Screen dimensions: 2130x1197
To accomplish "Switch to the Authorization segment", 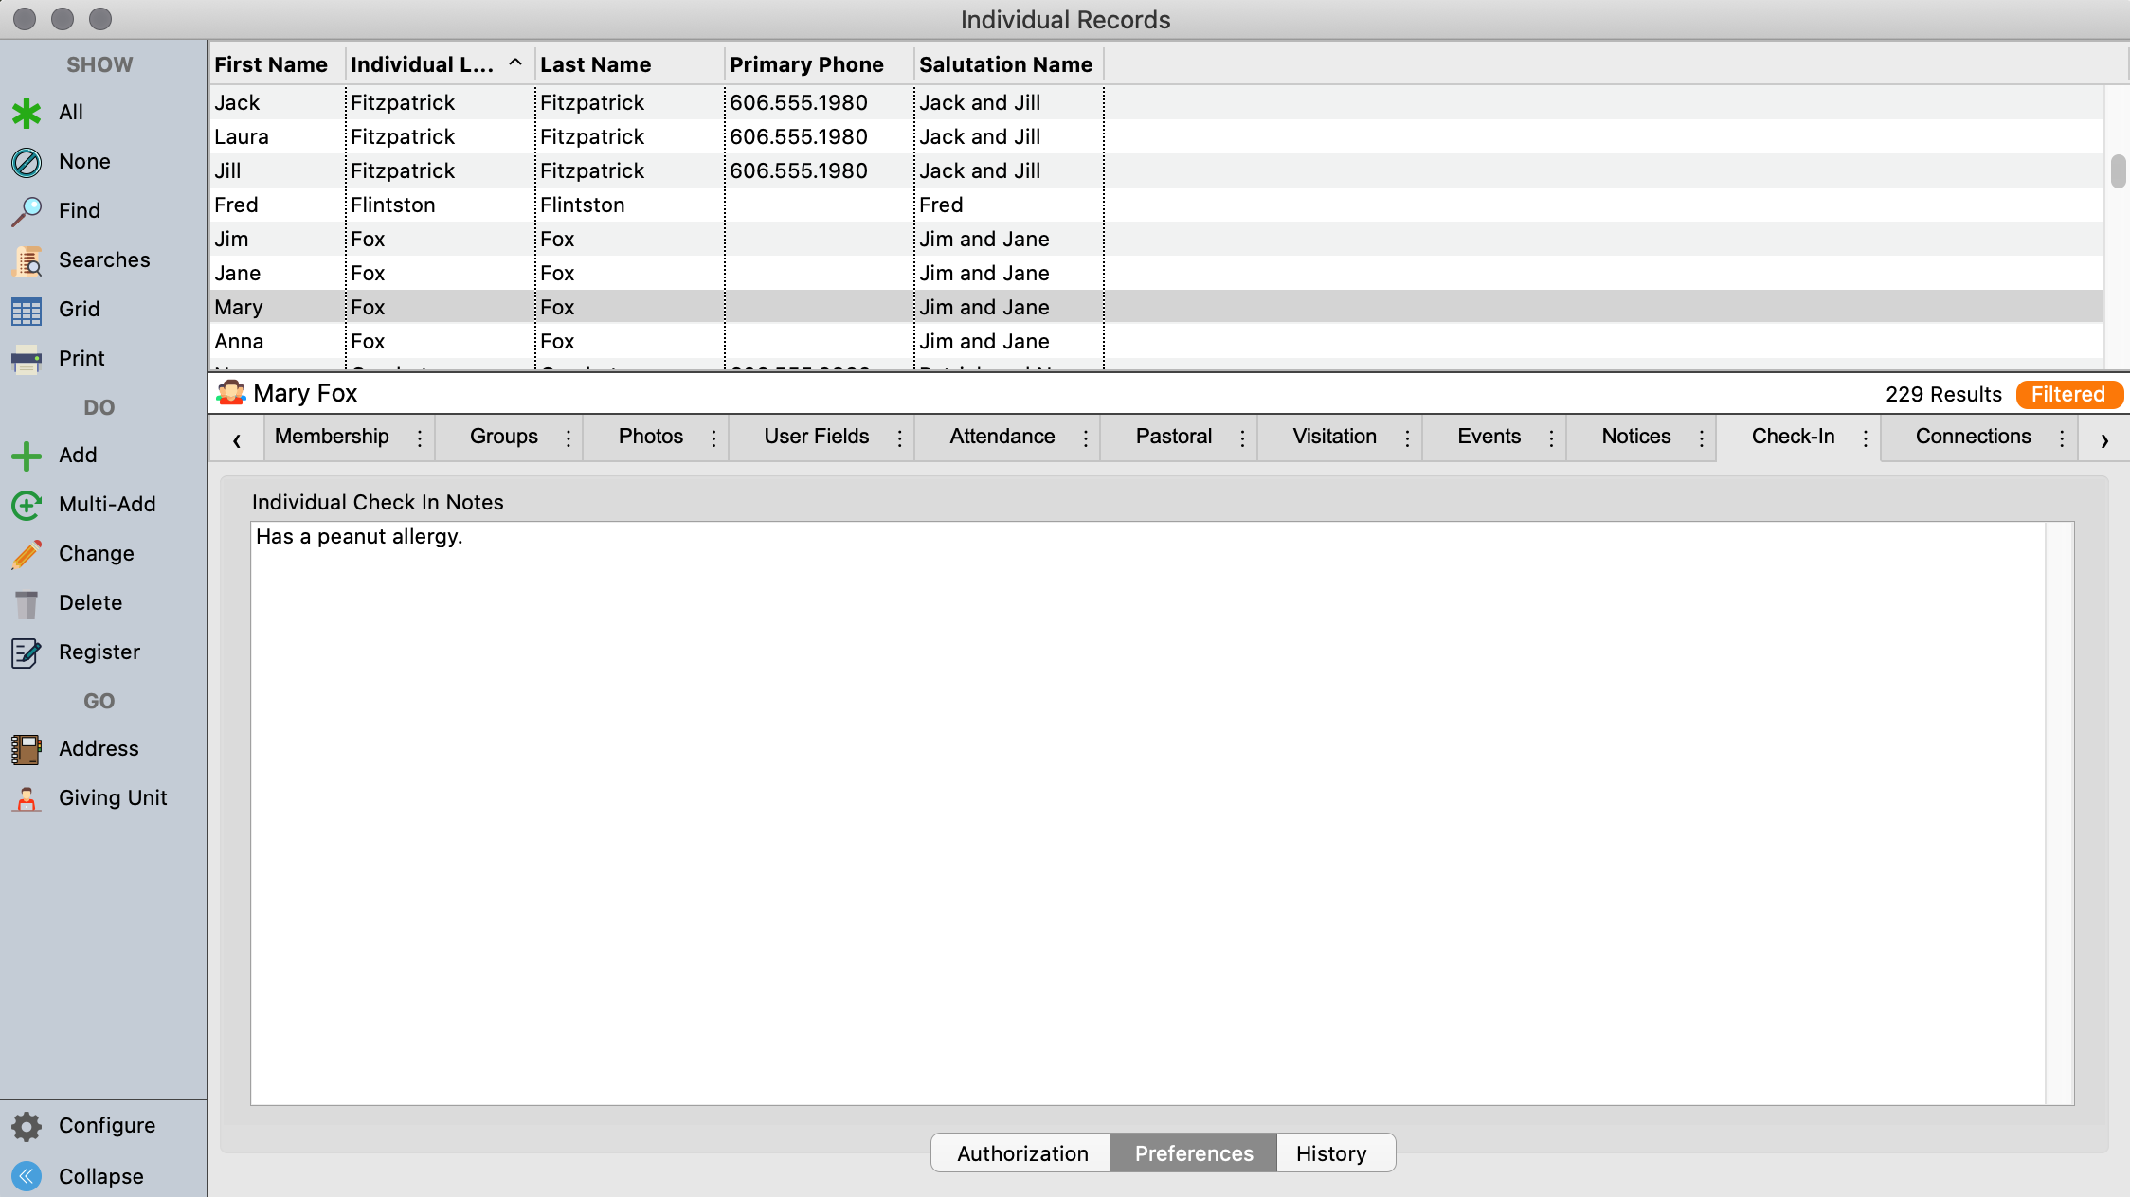I will click(x=1021, y=1153).
